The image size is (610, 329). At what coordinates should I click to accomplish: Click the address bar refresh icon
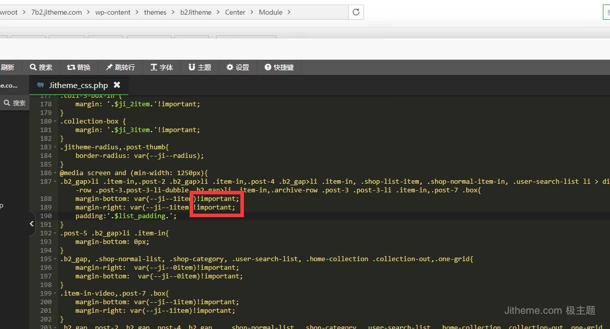(x=356, y=12)
